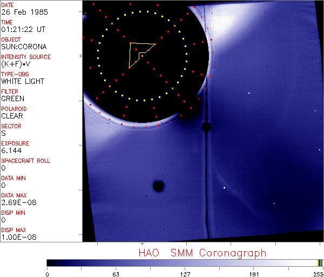The width and height of the screenshot is (324, 277).
Task: Select the CLEAR polaroid value
Action: (x=12, y=116)
